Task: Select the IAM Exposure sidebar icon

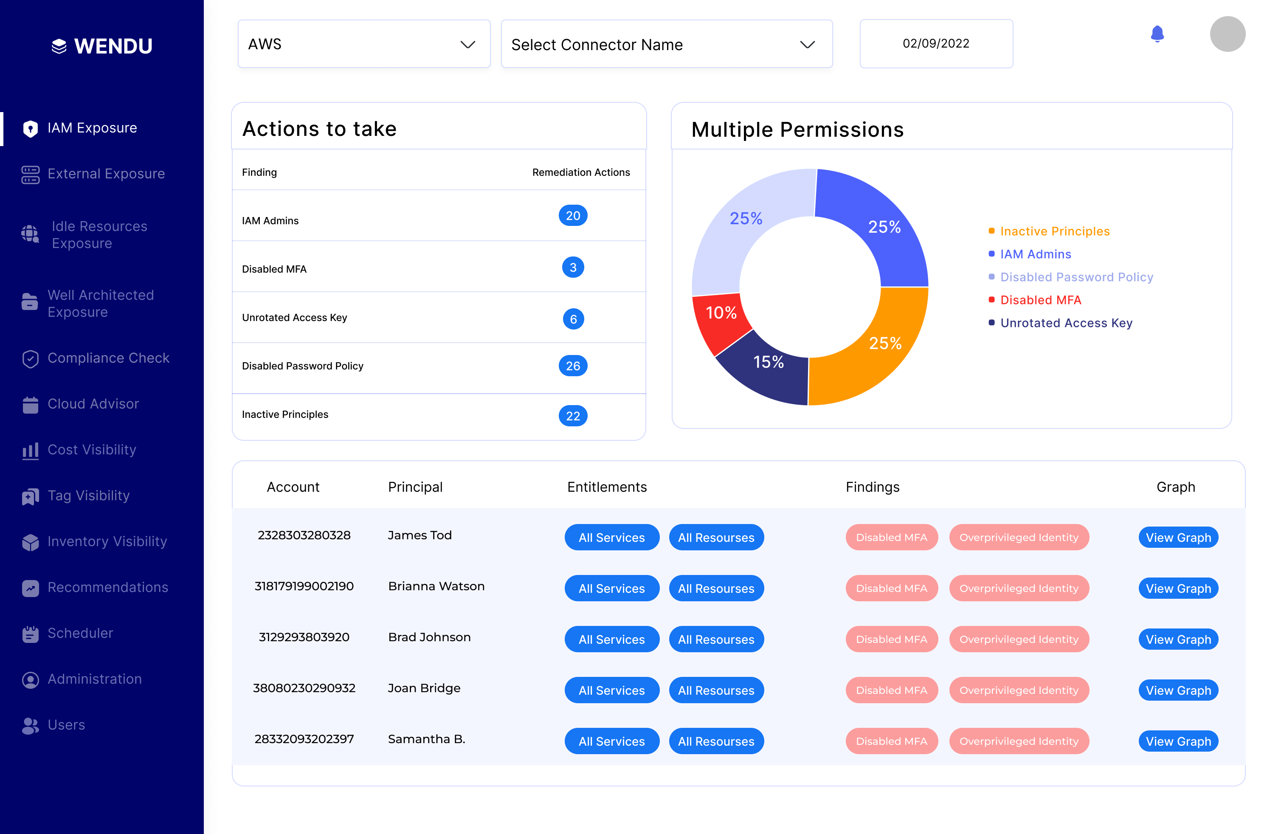Action: coord(30,128)
